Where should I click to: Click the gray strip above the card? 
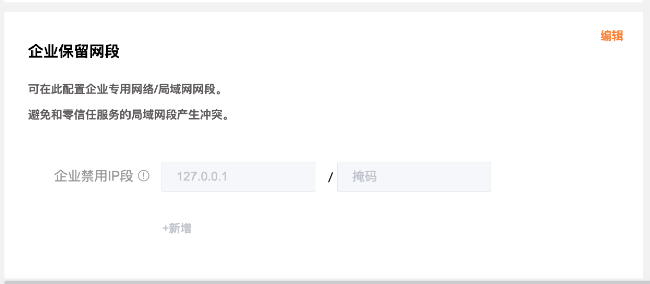[x=325, y=7]
